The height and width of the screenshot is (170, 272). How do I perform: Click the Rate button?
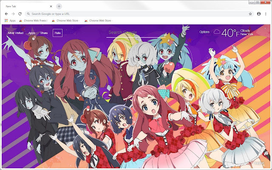click(58, 33)
